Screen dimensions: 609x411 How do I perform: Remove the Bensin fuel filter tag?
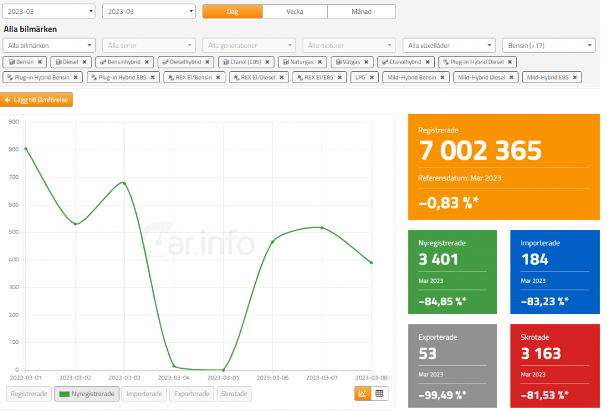pos(40,62)
